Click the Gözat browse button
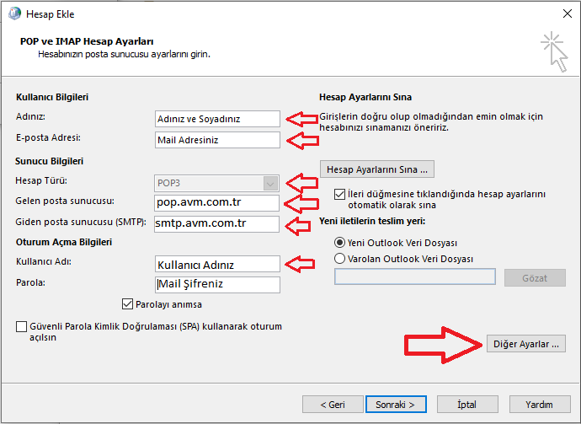The height and width of the screenshot is (424, 581). (x=535, y=278)
